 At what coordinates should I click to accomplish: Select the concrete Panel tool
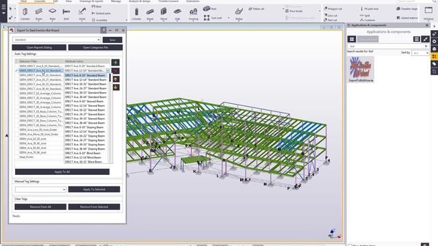click(x=164, y=14)
